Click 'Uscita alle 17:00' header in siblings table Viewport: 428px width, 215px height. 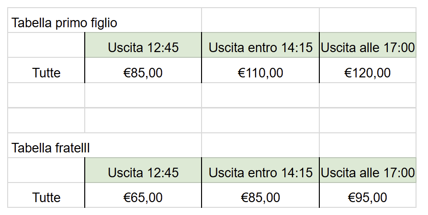click(x=367, y=172)
